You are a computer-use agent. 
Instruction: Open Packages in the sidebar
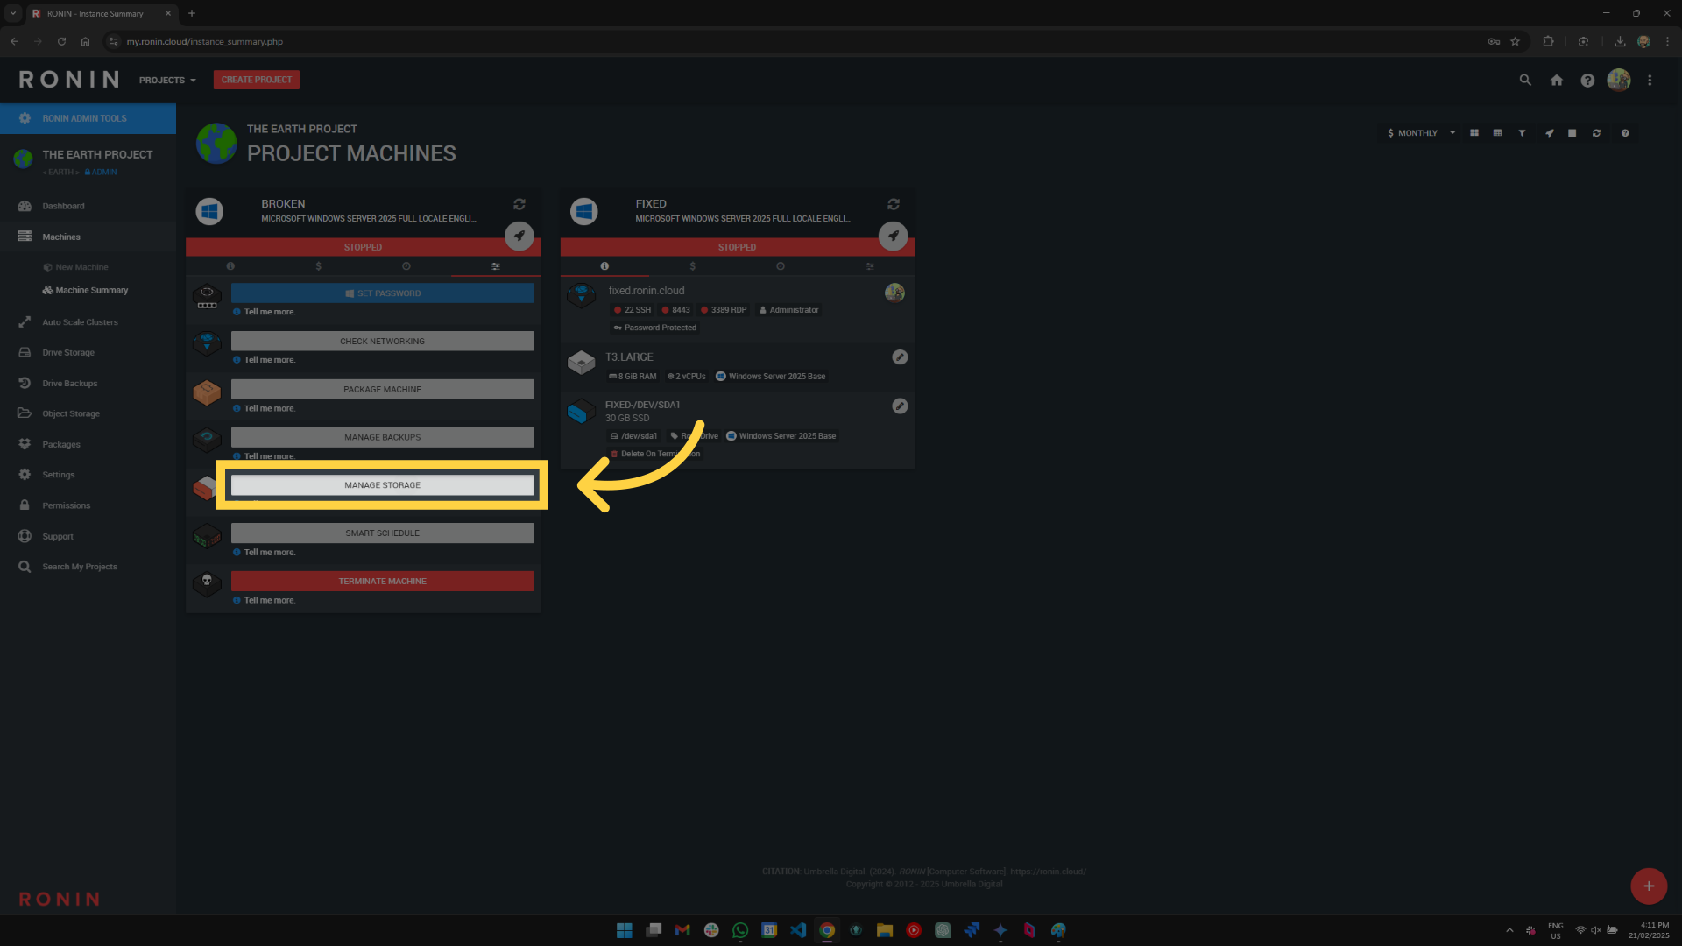click(x=61, y=445)
